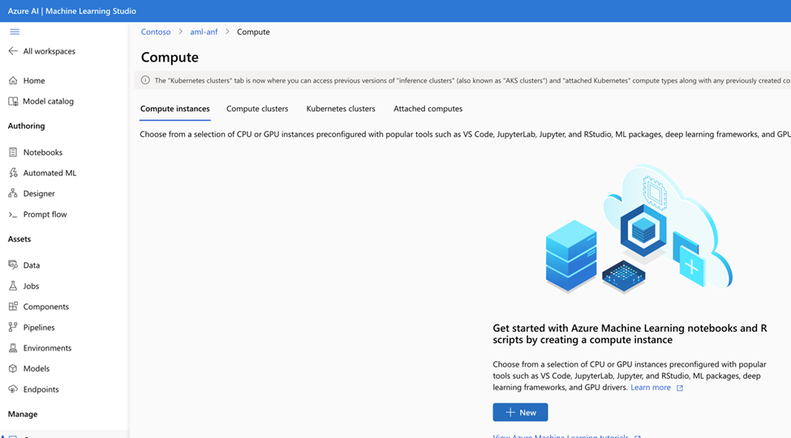The image size is (791, 438).
Task: Click the external link icon after Learn more
Action: pyautogui.click(x=680, y=388)
